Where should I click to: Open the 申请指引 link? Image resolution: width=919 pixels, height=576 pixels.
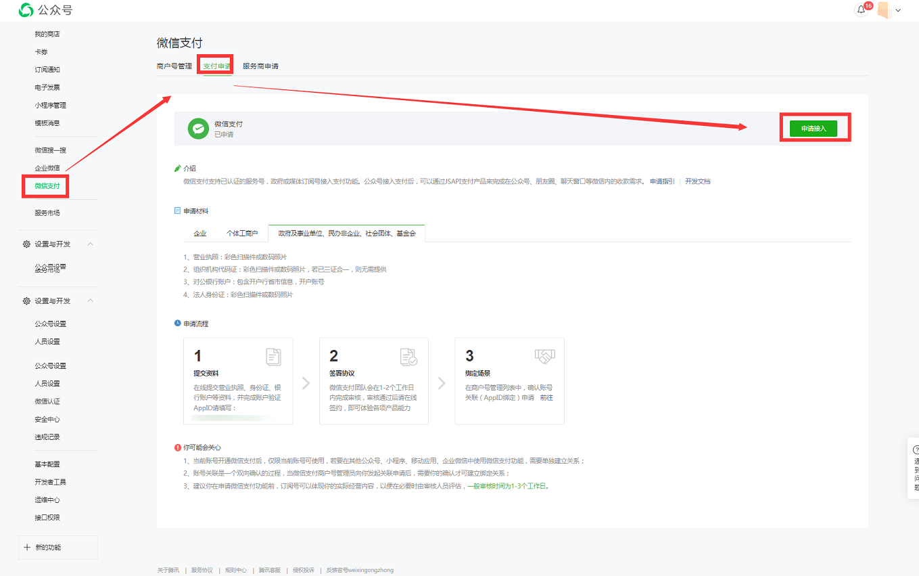click(662, 181)
